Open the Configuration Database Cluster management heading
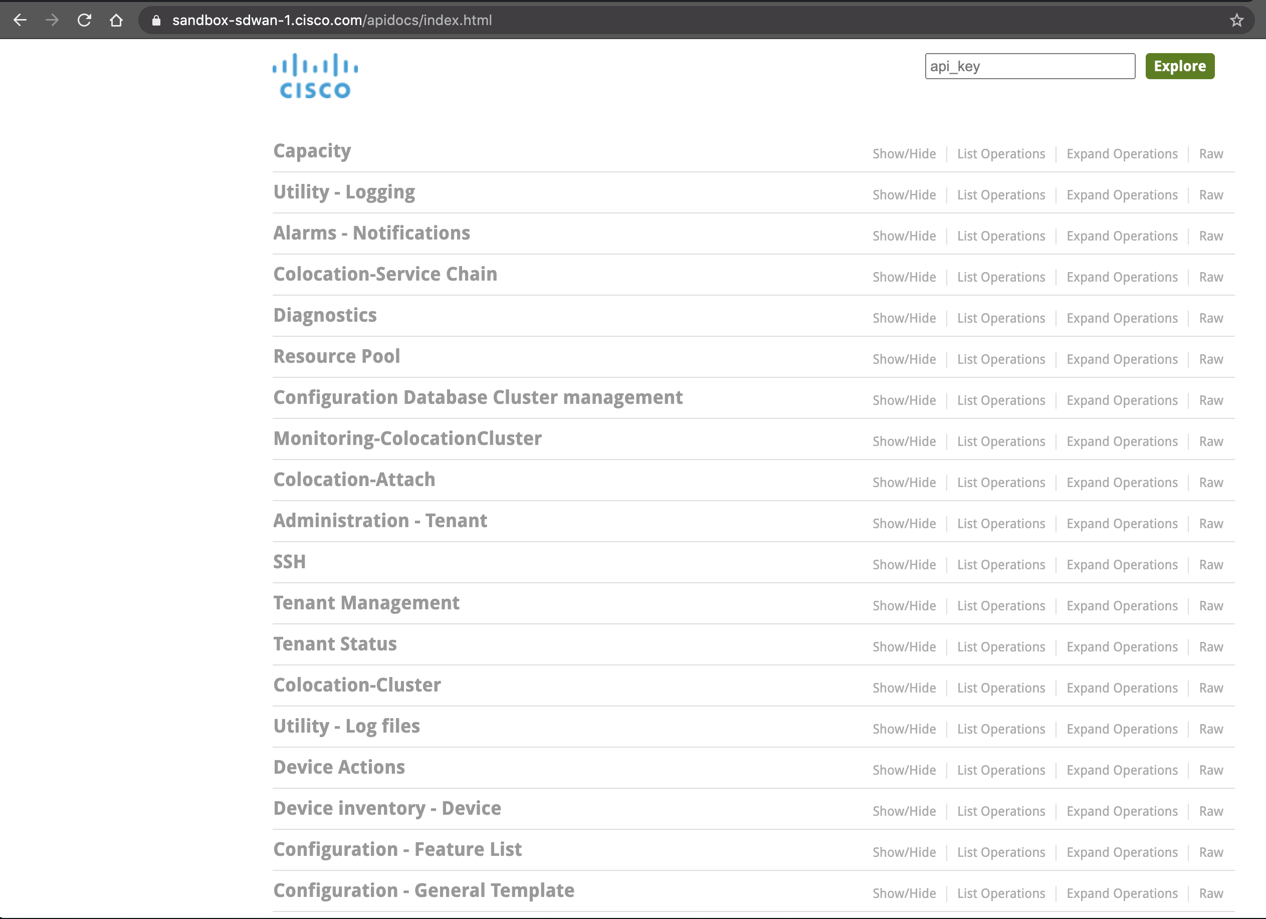 coord(477,397)
